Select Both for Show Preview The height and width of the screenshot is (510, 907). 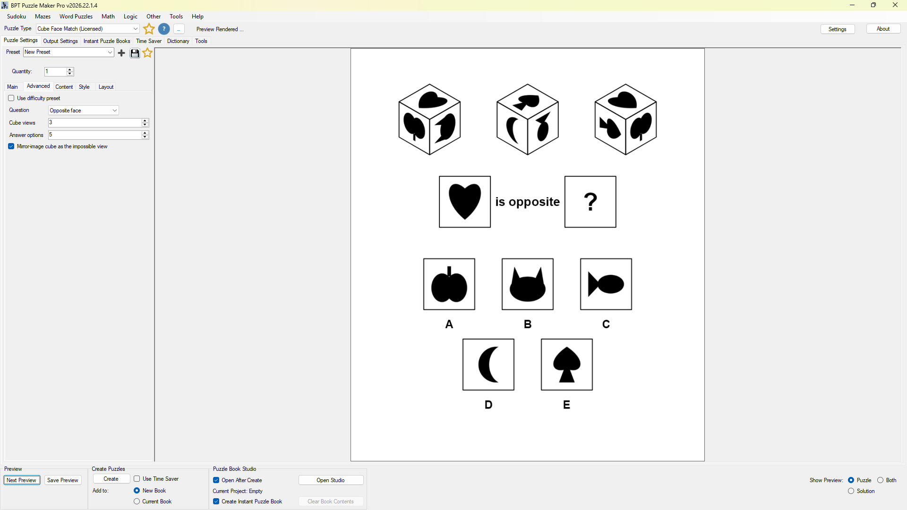click(881, 480)
